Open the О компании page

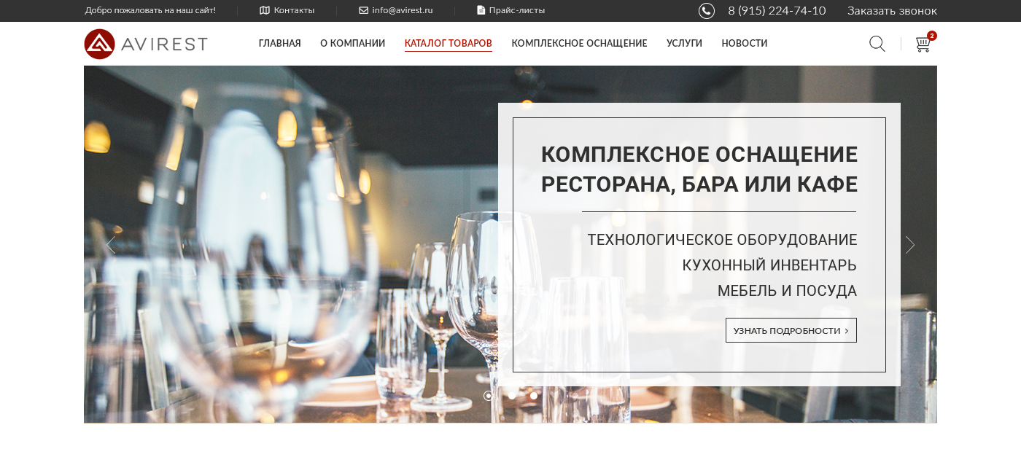[352, 44]
